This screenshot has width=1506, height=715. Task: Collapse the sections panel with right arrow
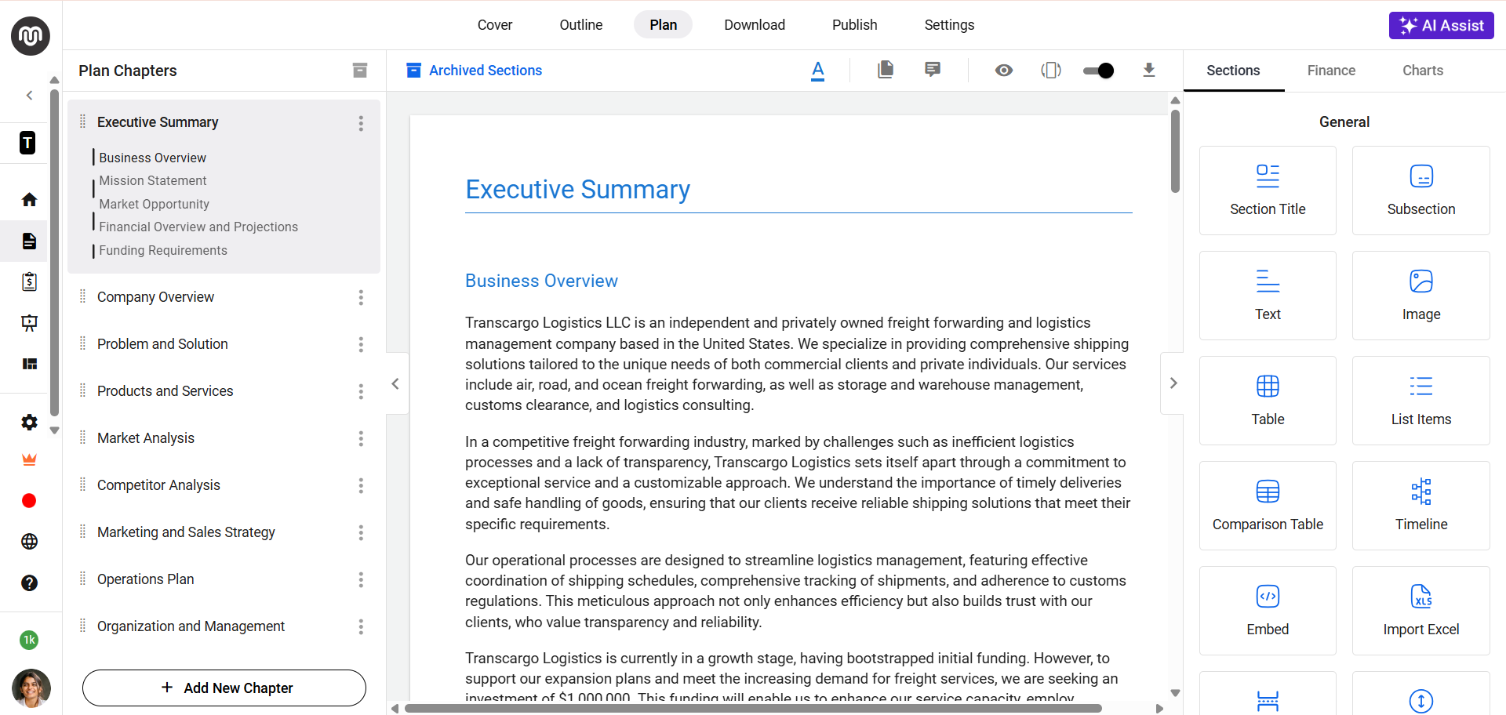point(1173,383)
